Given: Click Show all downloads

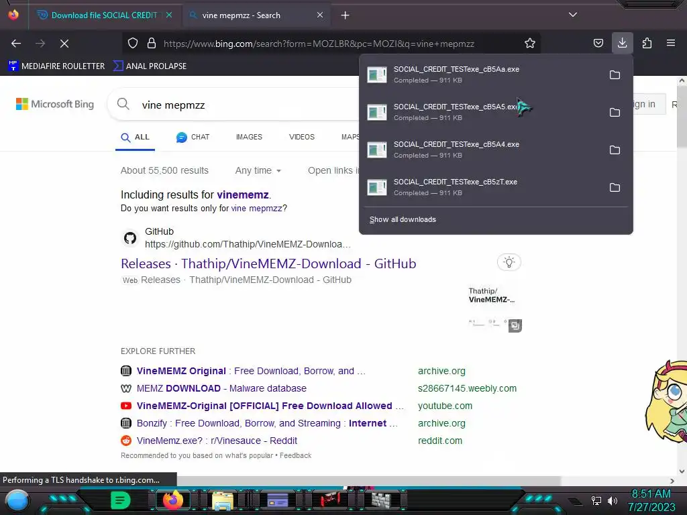Looking at the screenshot, I should coord(403,219).
